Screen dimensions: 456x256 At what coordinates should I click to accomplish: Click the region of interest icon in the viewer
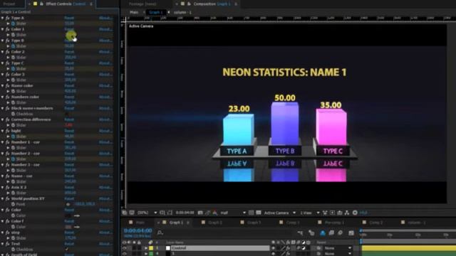pyautogui.click(x=251, y=213)
